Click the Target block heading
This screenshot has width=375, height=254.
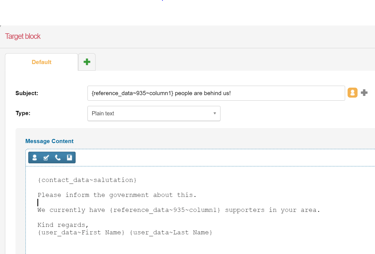pyautogui.click(x=23, y=36)
